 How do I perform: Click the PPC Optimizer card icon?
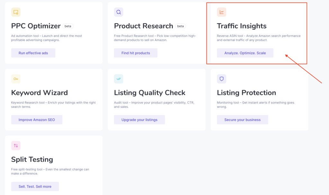click(x=16, y=12)
